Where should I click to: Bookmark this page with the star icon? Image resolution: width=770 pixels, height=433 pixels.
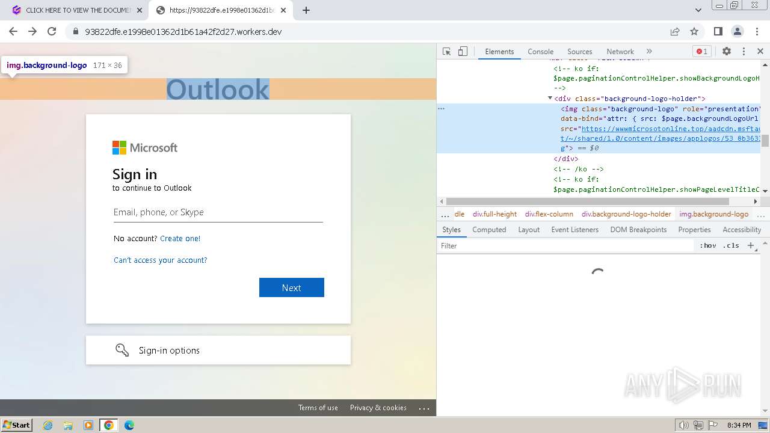pyautogui.click(x=694, y=31)
